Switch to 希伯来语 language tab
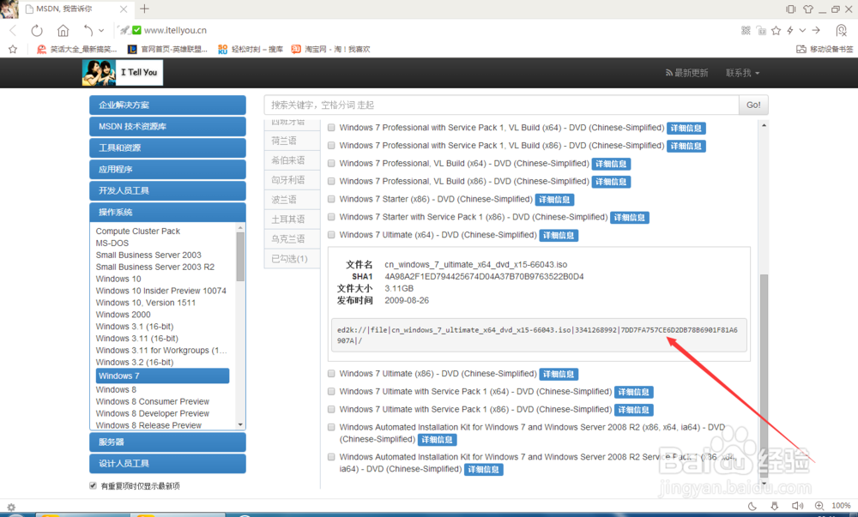 click(x=292, y=160)
